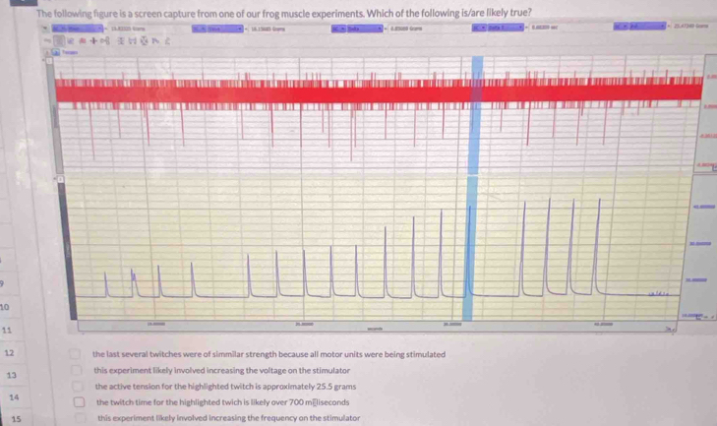Open the small channel selector left of Delta
This screenshot has height=426, width=717.
[339, 29]
